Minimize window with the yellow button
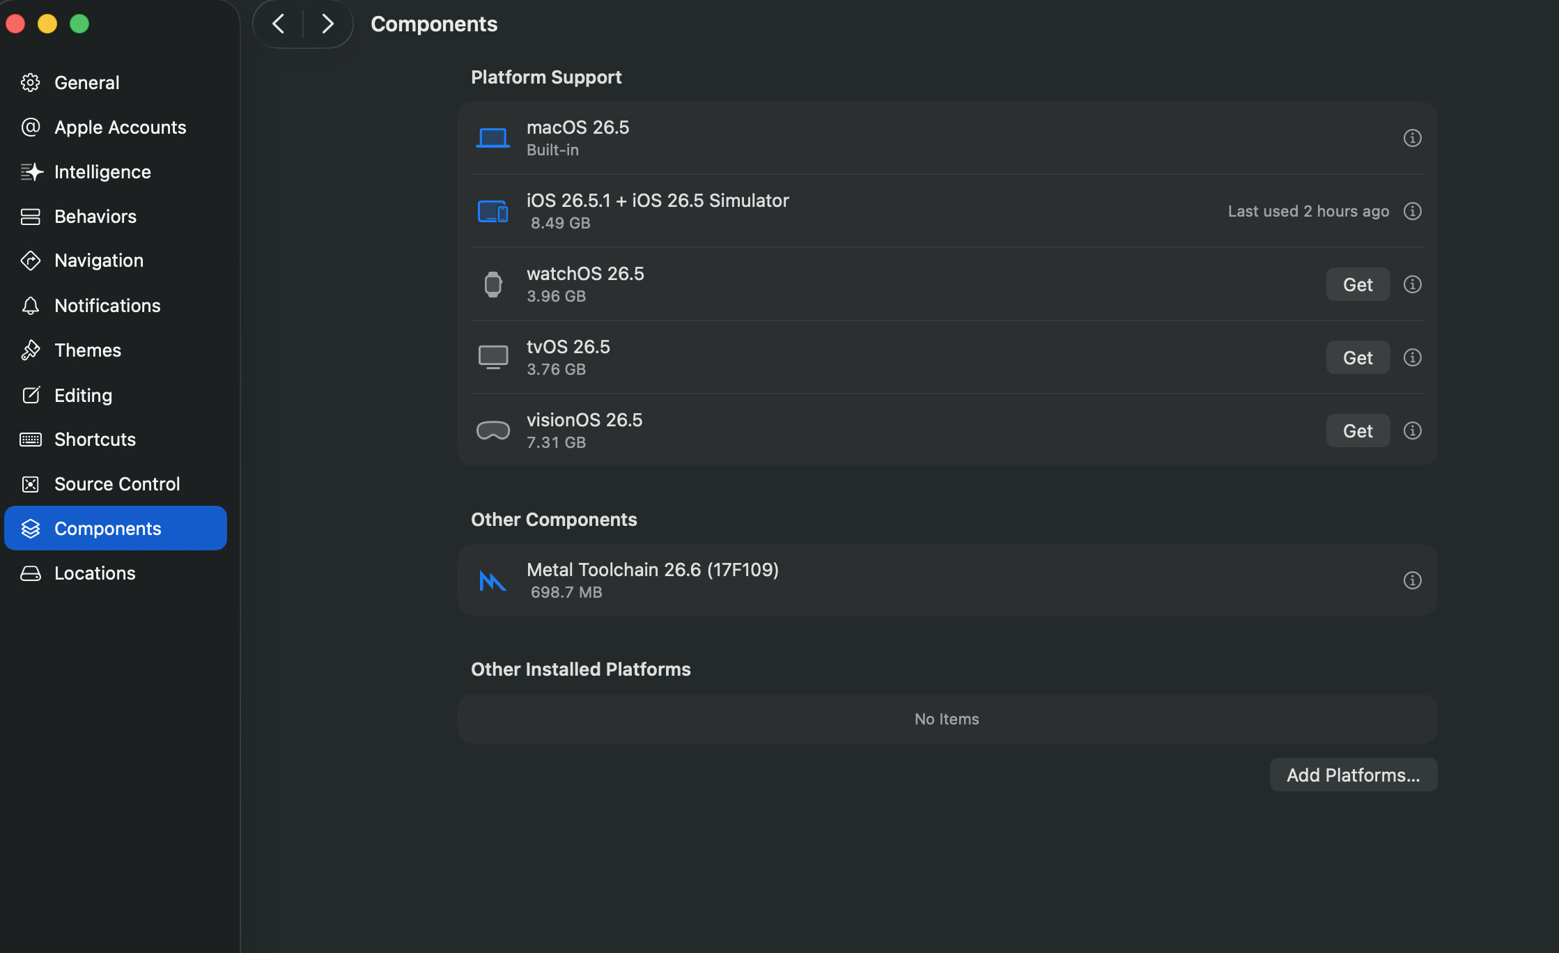 pos(47,24)
